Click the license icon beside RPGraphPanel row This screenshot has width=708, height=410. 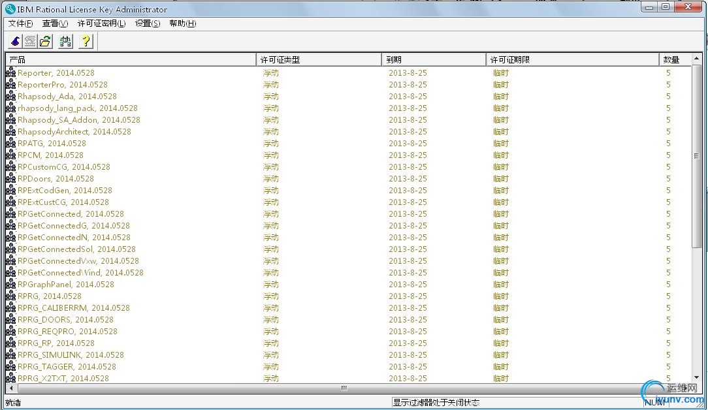(11, 285)
